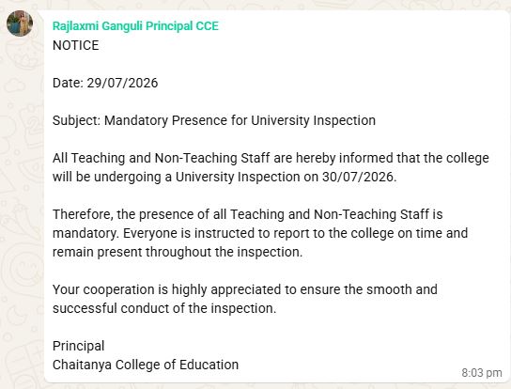Click sender name Rajlaxmi Ganguli Principal CCE
Image resolution: width=511 pixels, height=389 pixels.
[135, 26]
